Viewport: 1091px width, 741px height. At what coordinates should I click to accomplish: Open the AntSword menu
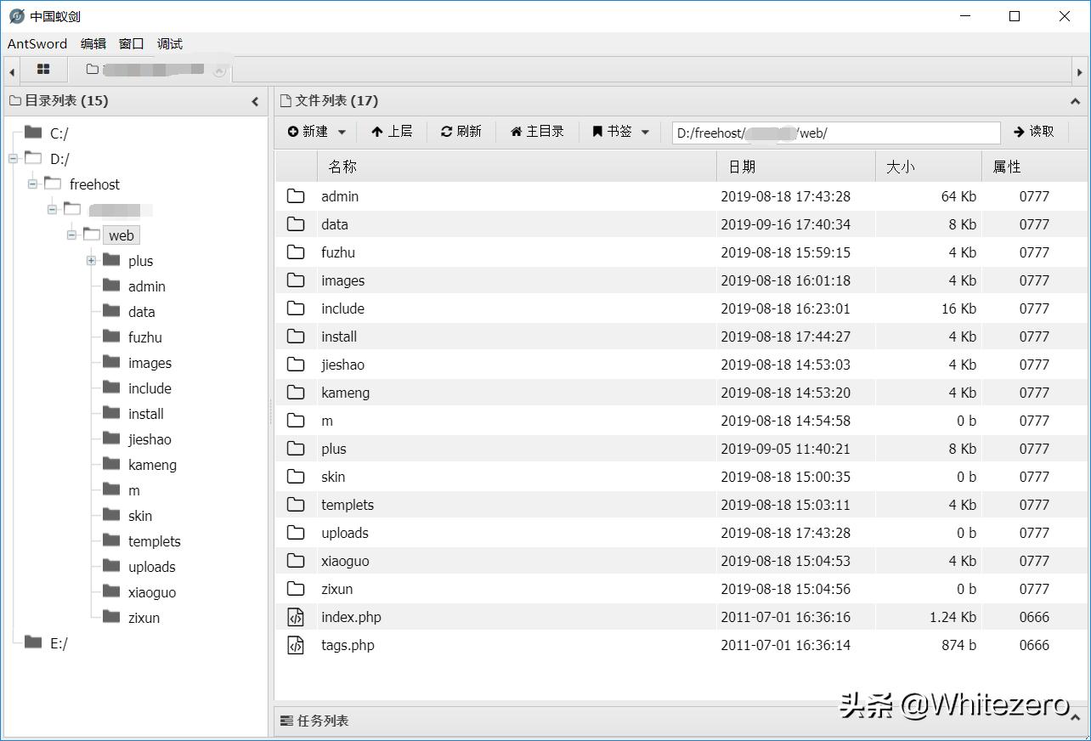tap(37, 43)
